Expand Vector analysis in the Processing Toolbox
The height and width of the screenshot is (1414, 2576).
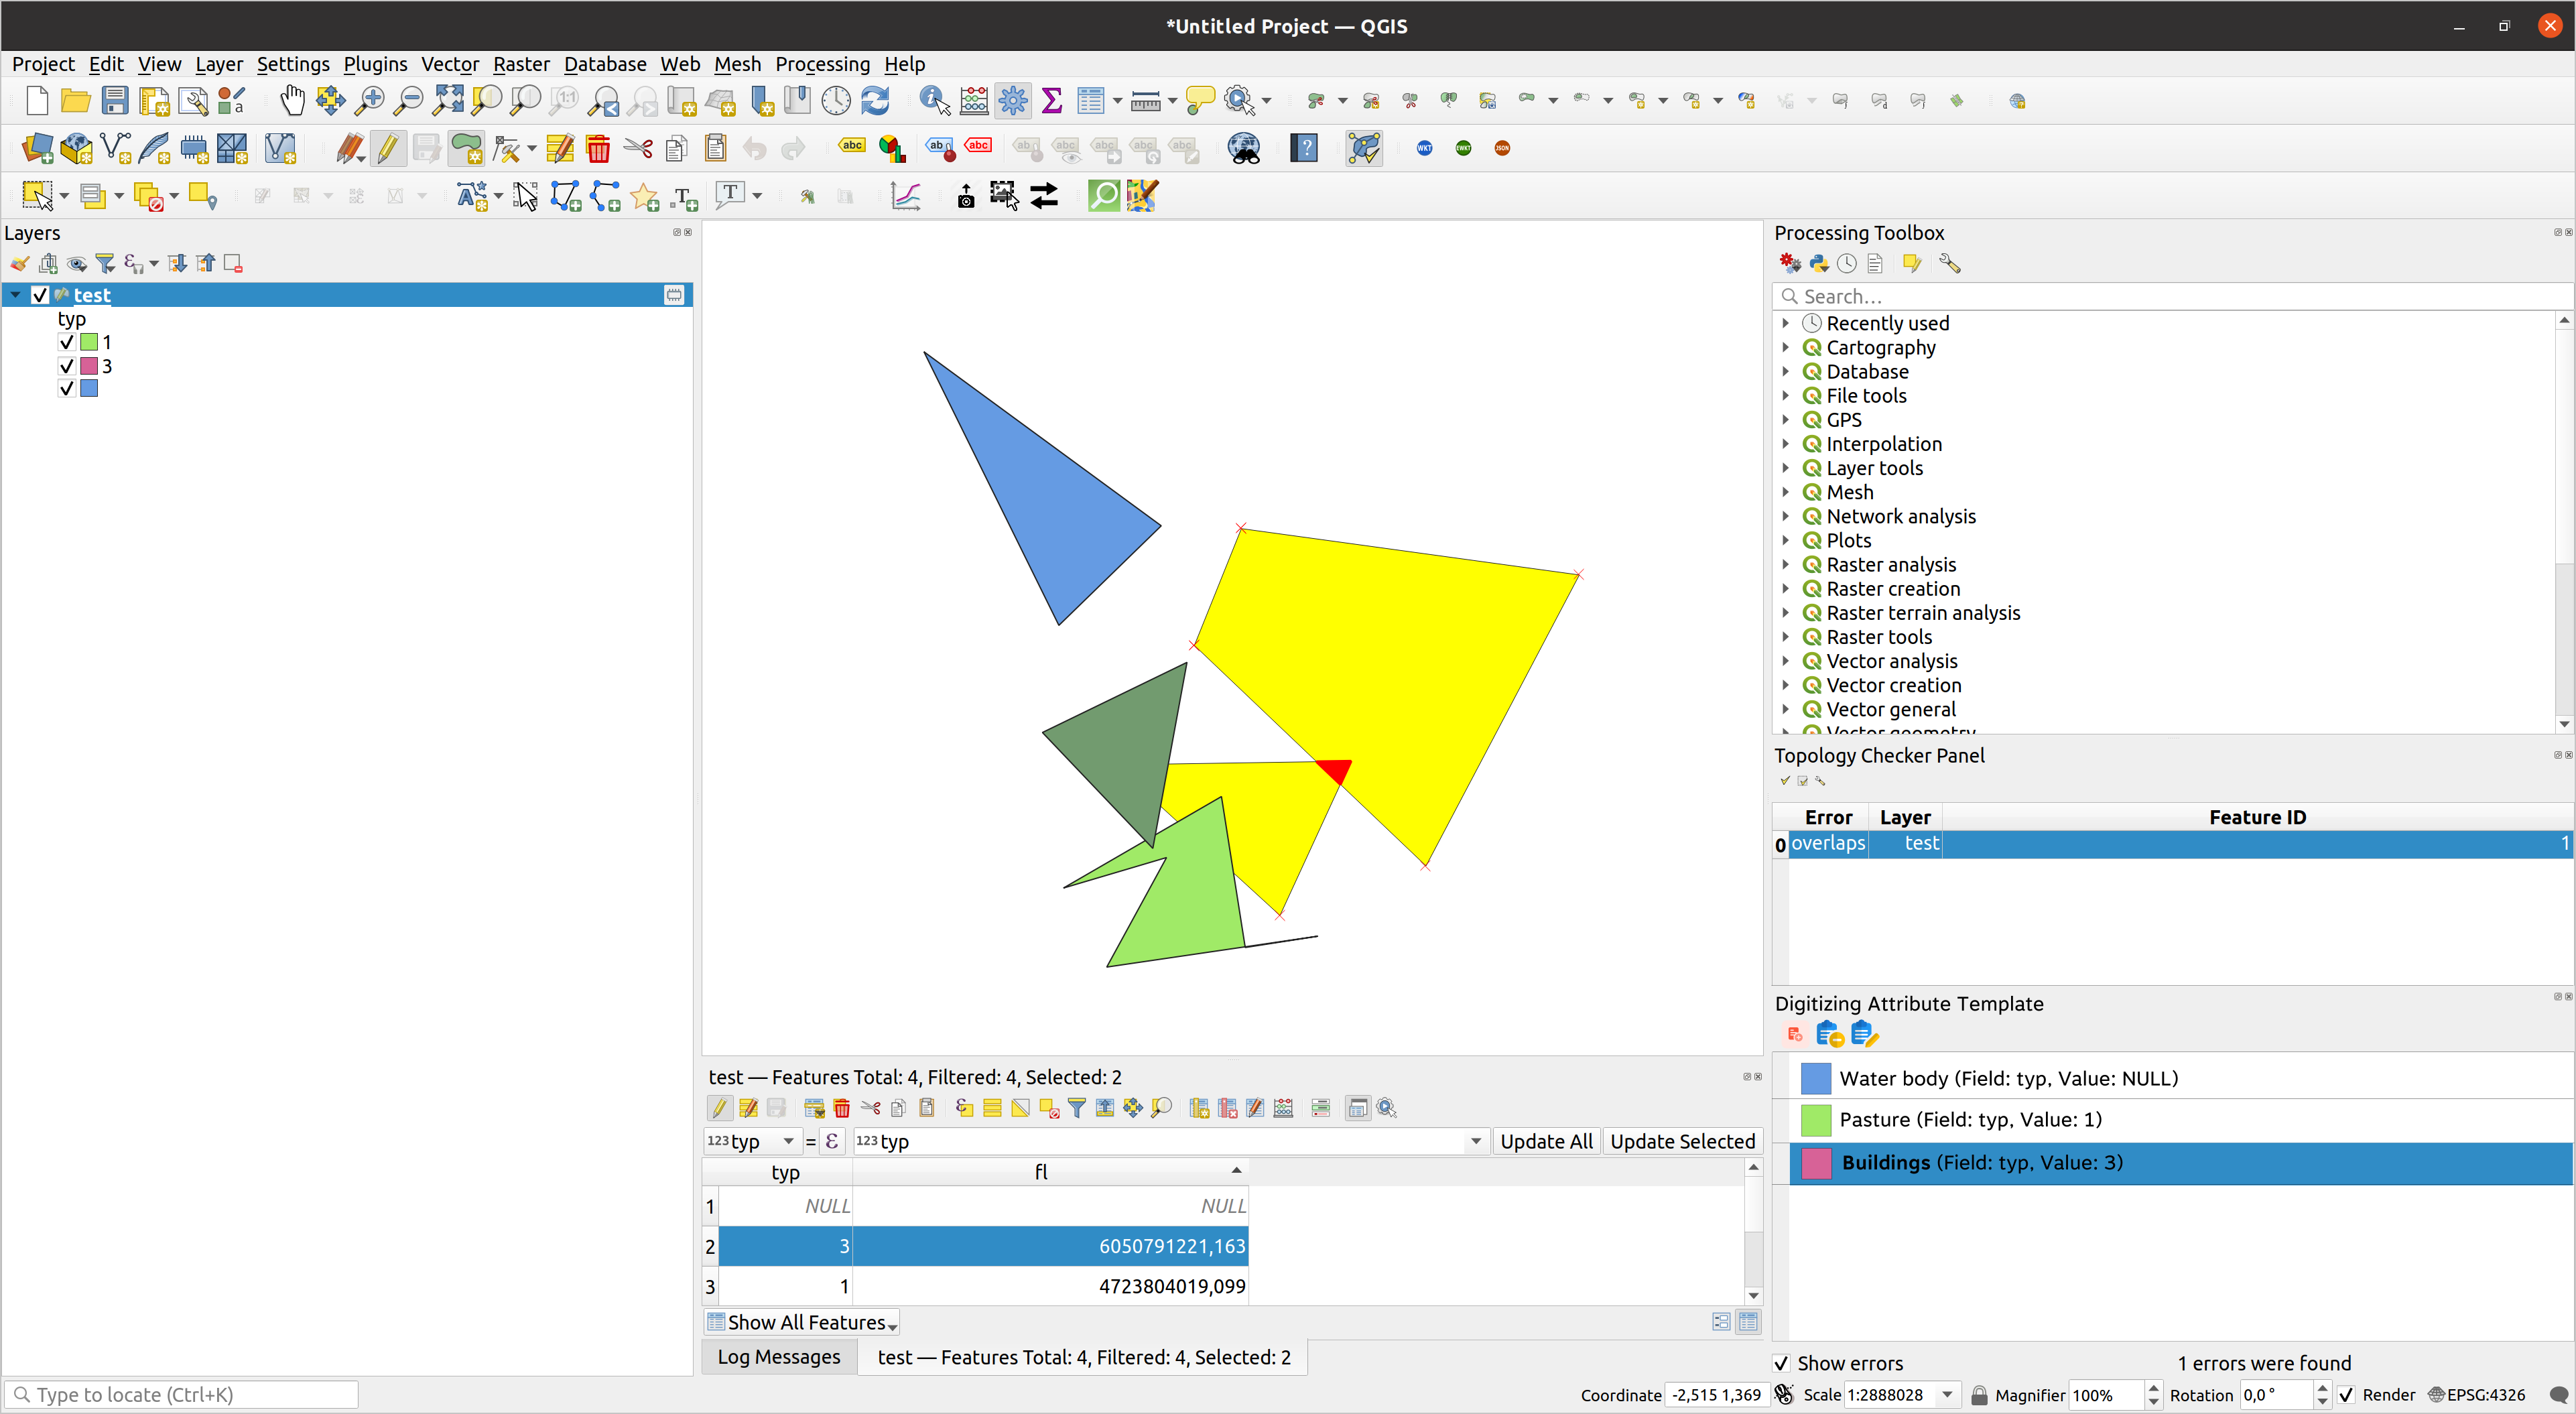[1786, 660]
